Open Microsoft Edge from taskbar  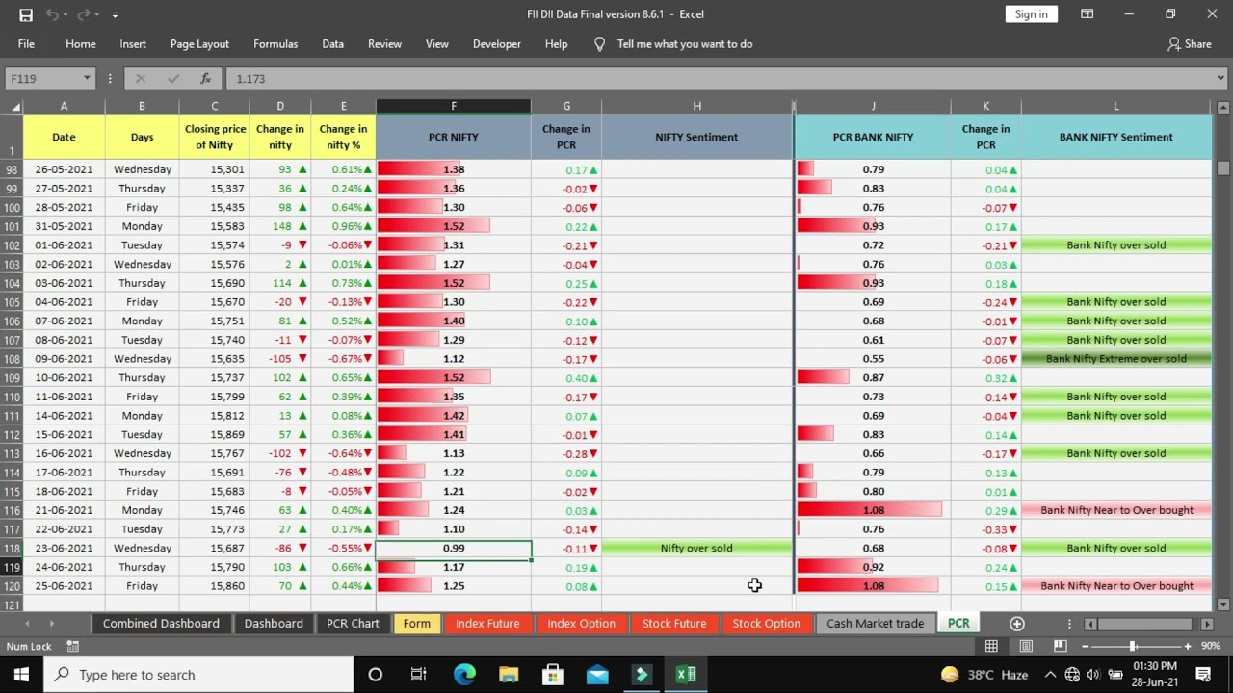pyautogui.click(x=464, y=675)
